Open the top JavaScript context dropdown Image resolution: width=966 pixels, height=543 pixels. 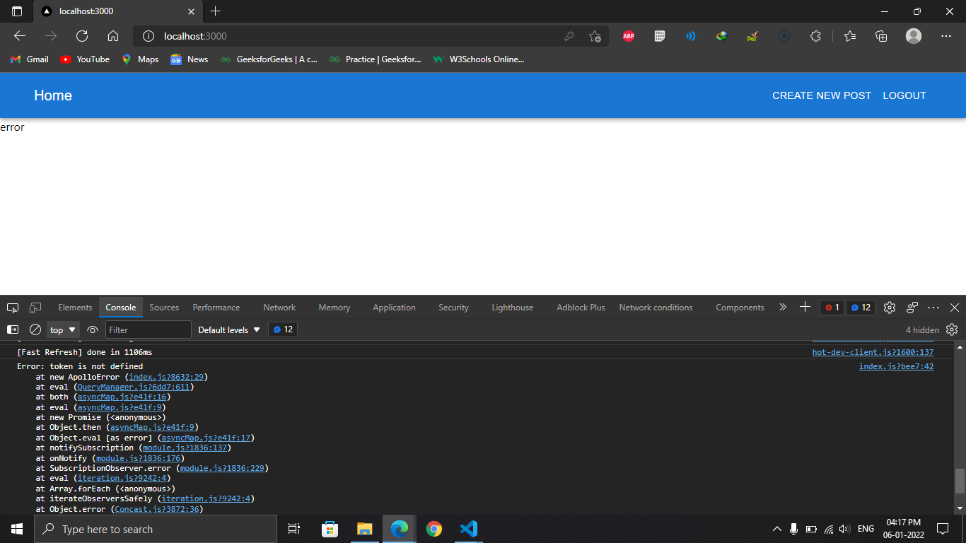coord(63,329)
